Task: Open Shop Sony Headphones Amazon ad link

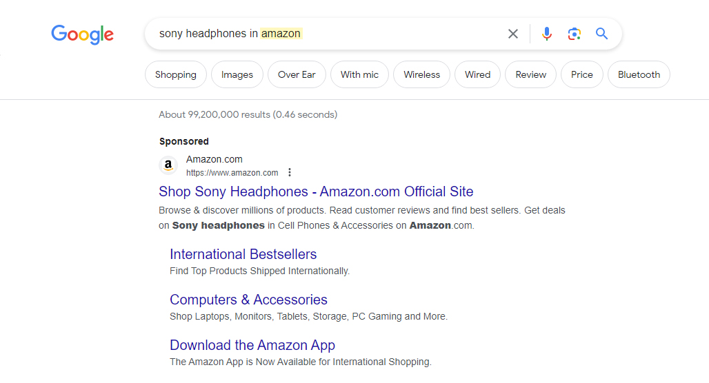Action: point(316,191)
